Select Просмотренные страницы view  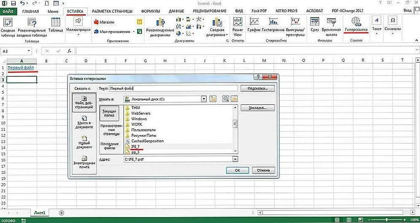click(x=111, y=129)
